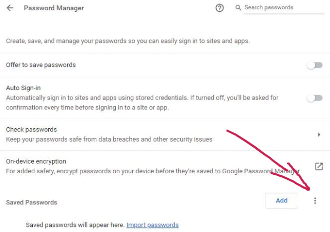Follow the Import passwords link
The image size is (330, 232).
point(152,225)
